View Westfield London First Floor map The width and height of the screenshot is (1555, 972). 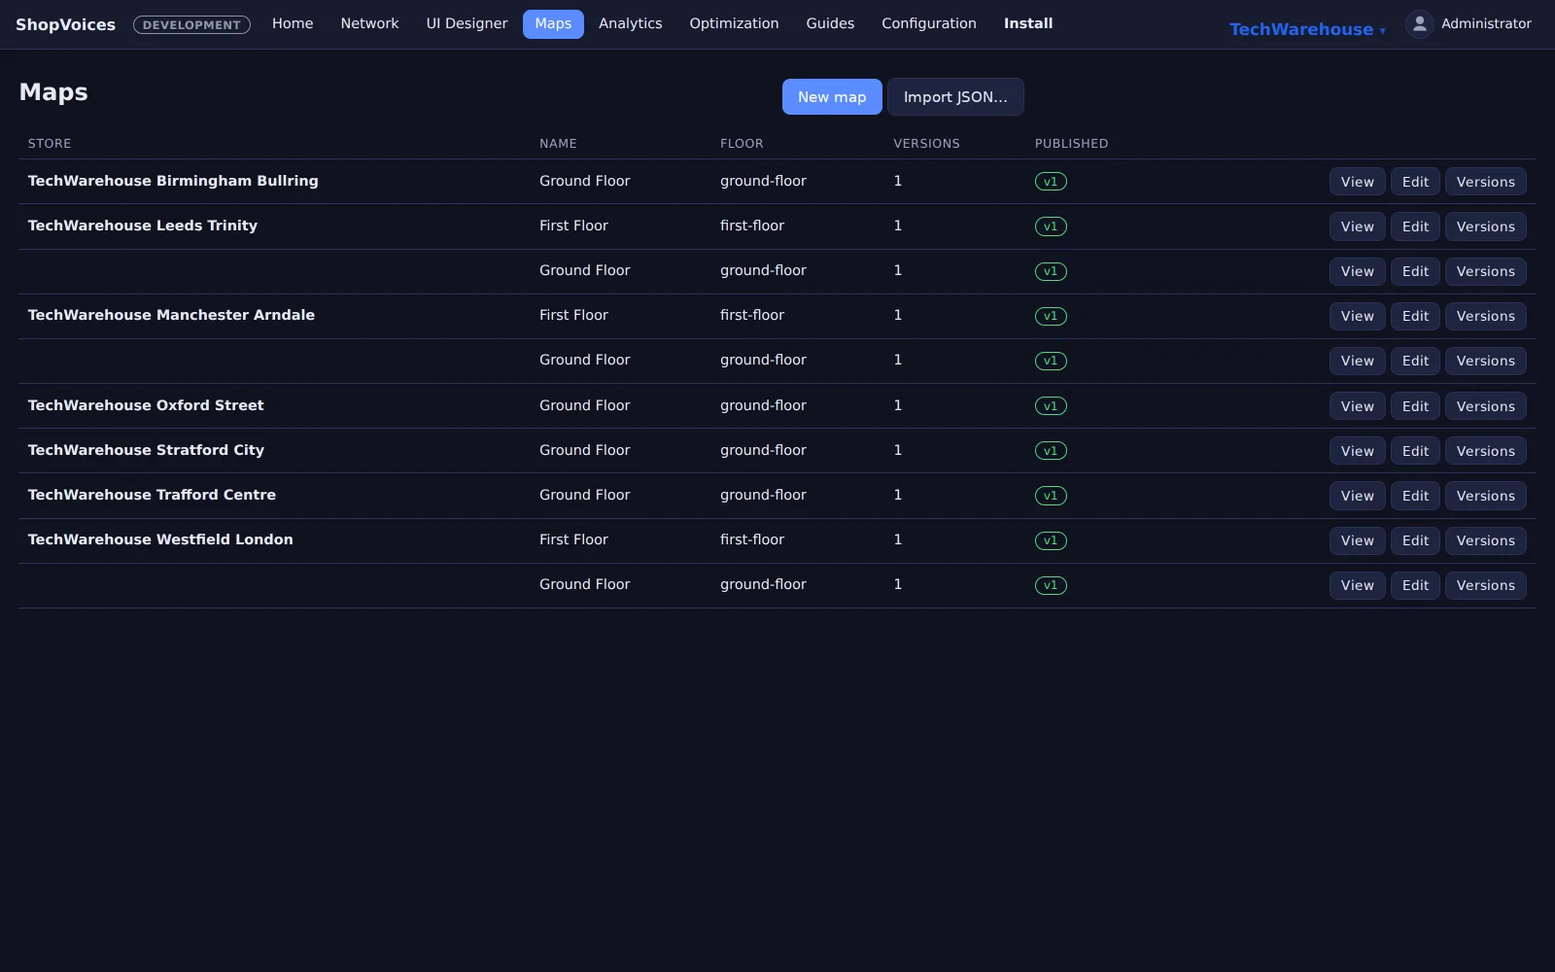point(1357,540)
